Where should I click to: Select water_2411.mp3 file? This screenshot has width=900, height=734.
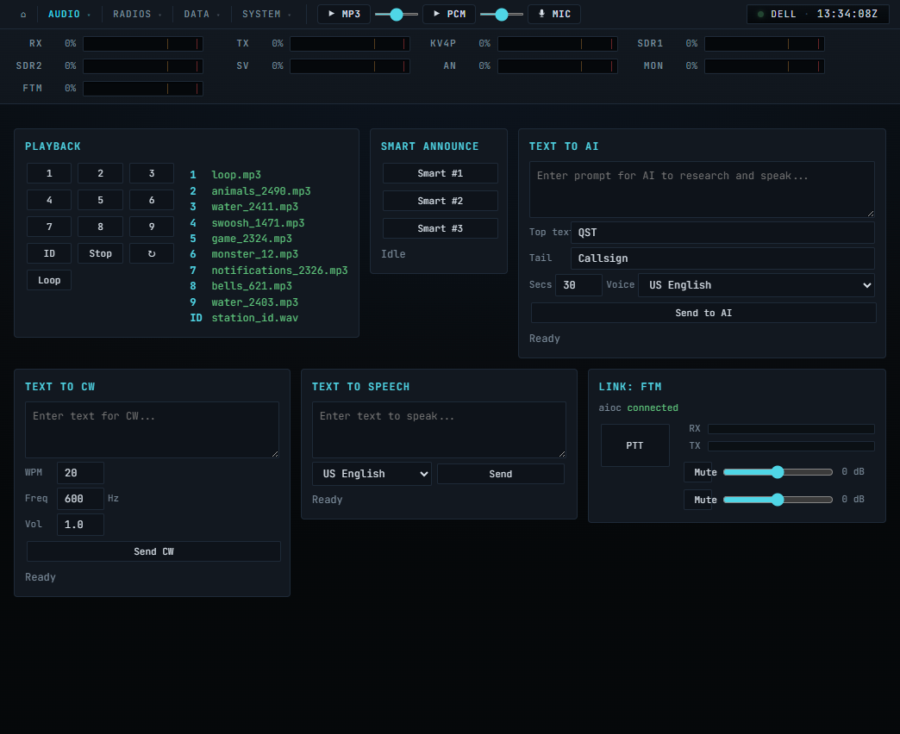tap(255, 207)
